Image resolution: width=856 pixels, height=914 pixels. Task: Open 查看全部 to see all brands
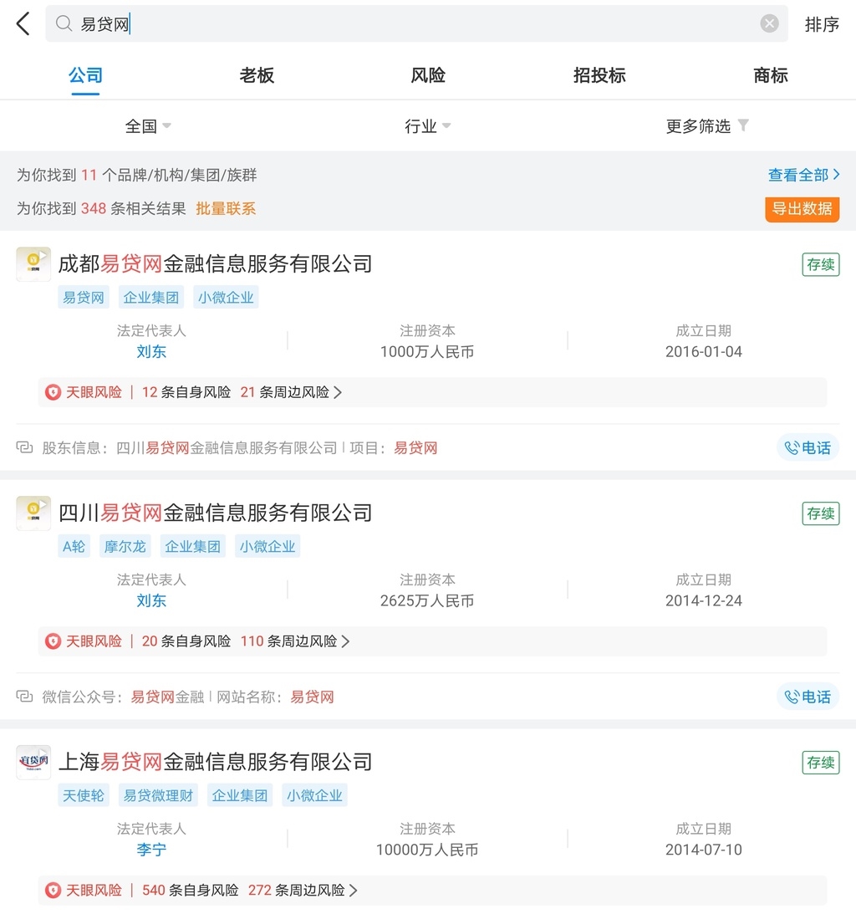click(802, 175)
